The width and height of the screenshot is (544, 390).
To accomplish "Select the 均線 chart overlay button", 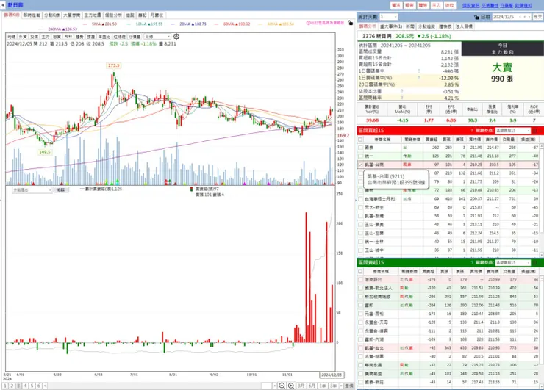I will pyautogui.click(x=12, y=37).
